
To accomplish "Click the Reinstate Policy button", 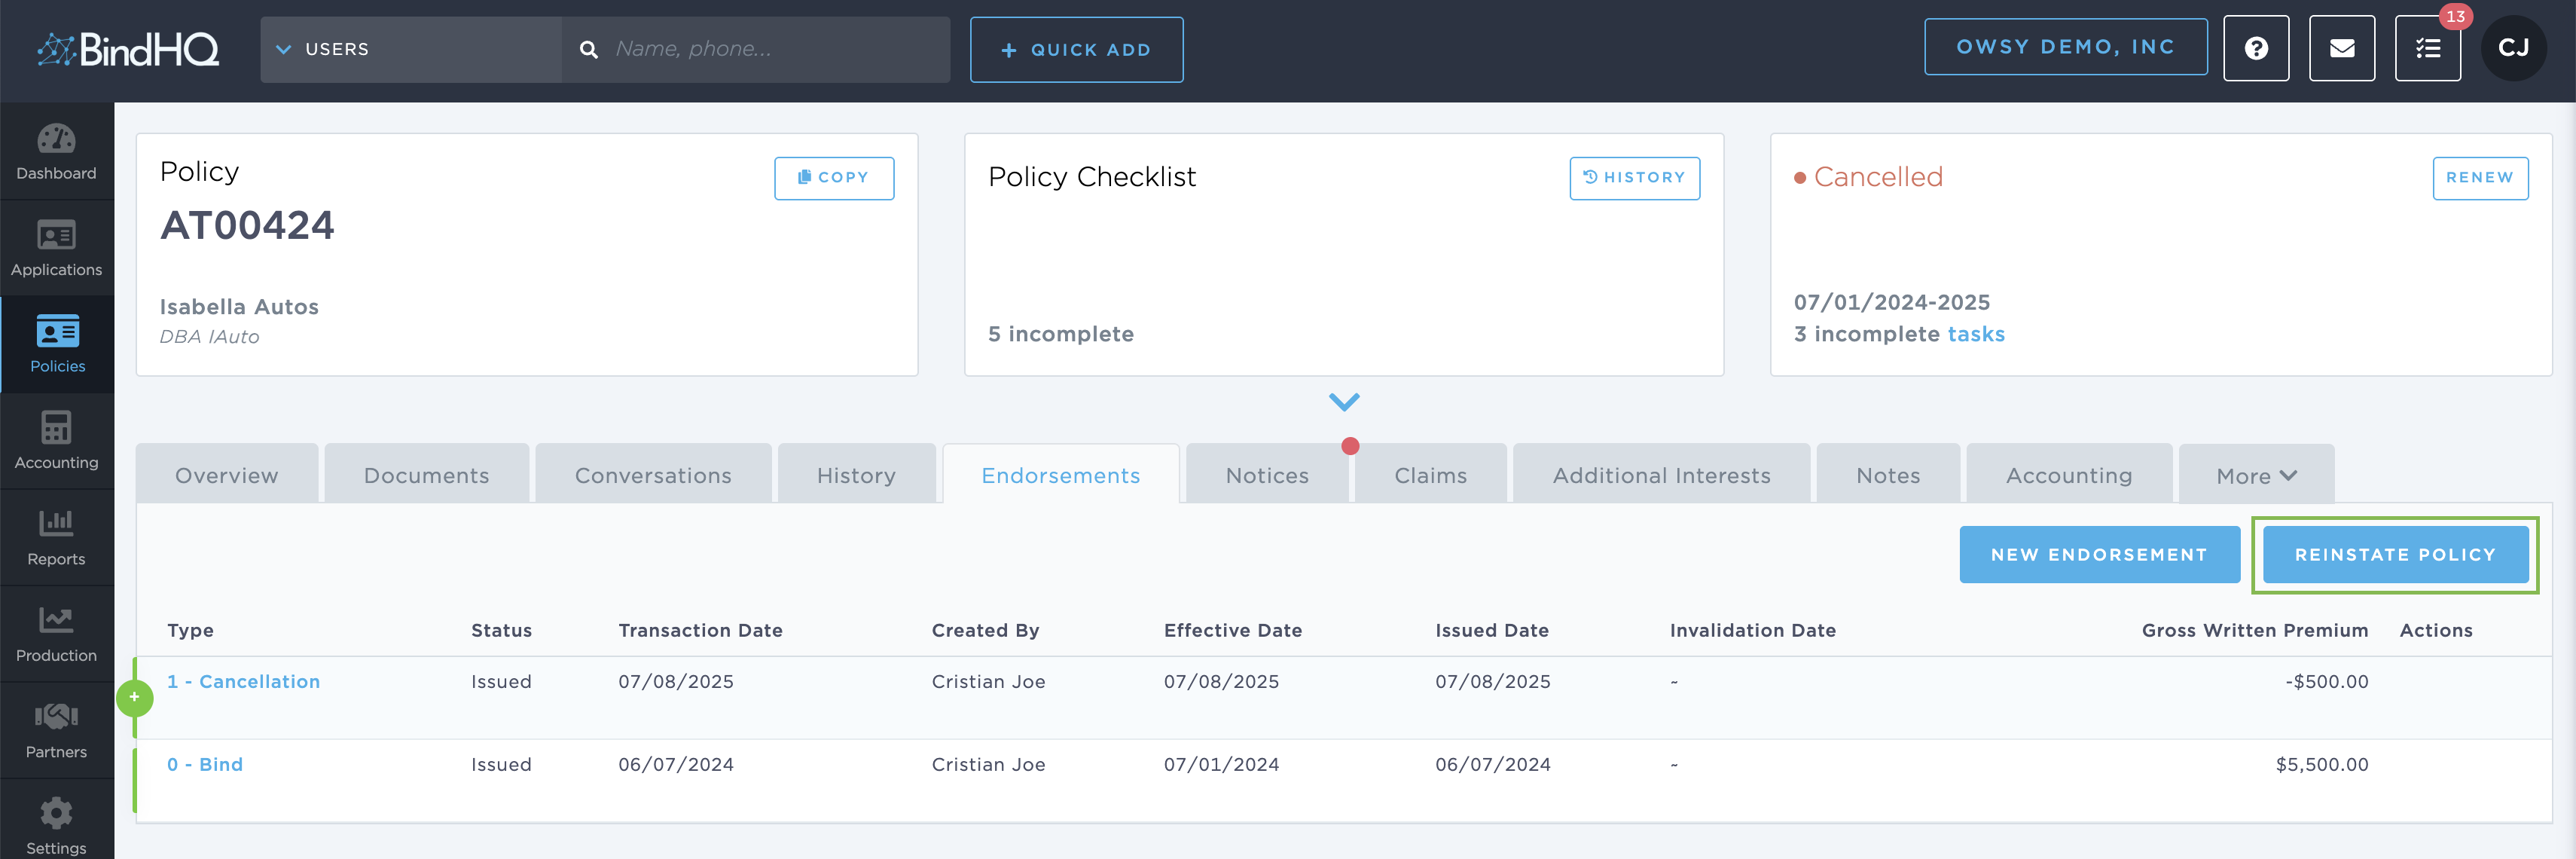I will [2394, 555].
